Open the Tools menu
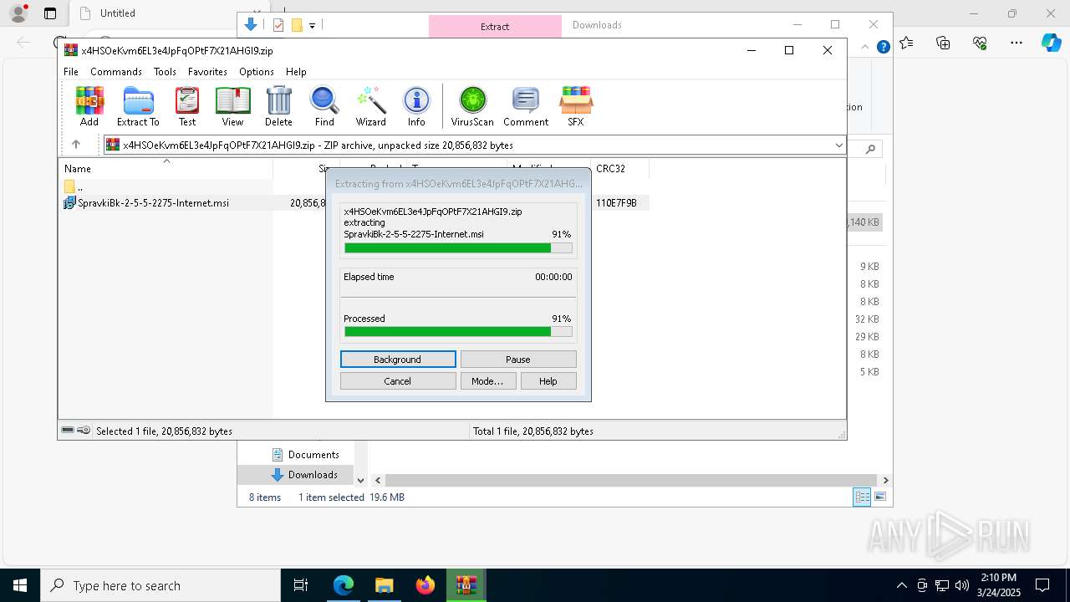This screenshot has width=1070, height=602. (x=165, y=72)
